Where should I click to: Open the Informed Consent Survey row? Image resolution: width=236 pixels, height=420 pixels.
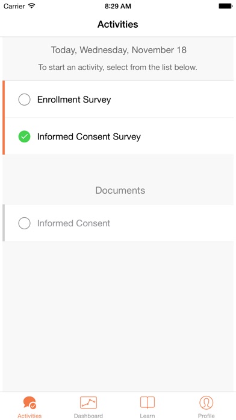pyautogui.click(x=118, y=136)
